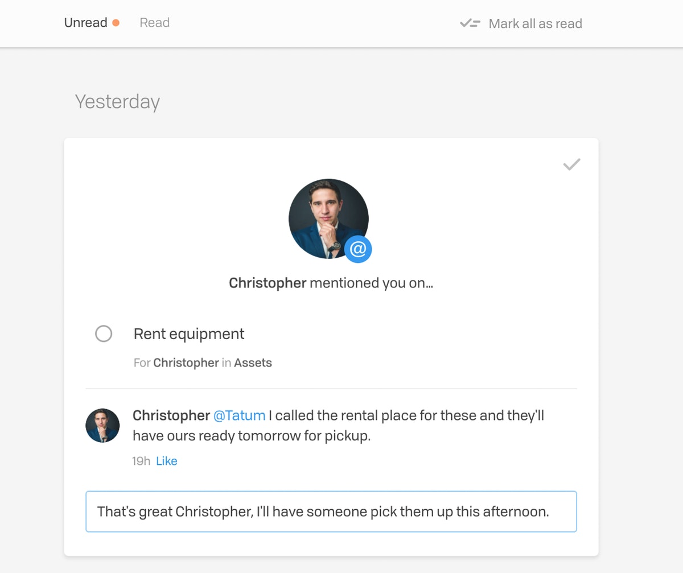Viewport: 683px width, 573px height.
Task: Complete the Rent equipment task circle
Action: click(104, 333)
